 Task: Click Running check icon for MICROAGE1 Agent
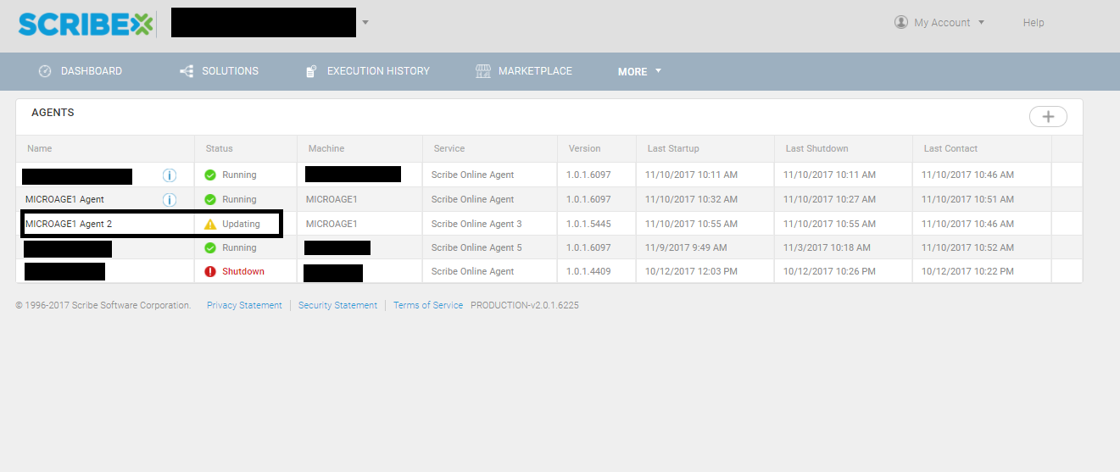pos(210,200)
